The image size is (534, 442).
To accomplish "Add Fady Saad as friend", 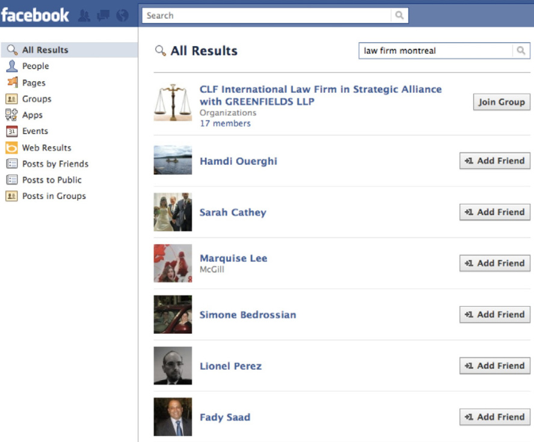I will coord(494,417).
